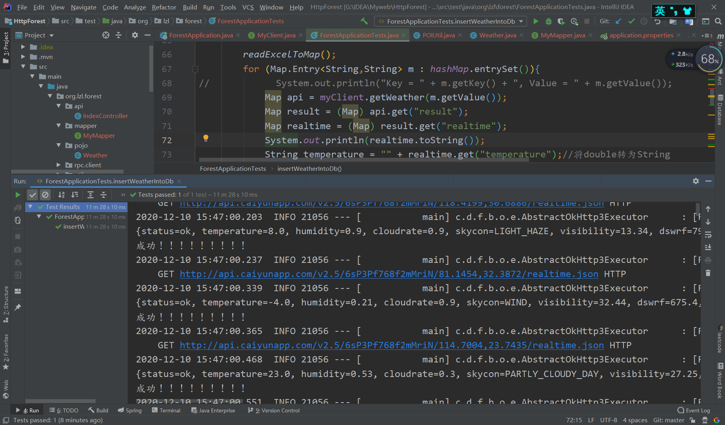Collapse all test results in the tree
Viewport: 725px width, 425px height.
pyautogui.click(x=104, y=194)
